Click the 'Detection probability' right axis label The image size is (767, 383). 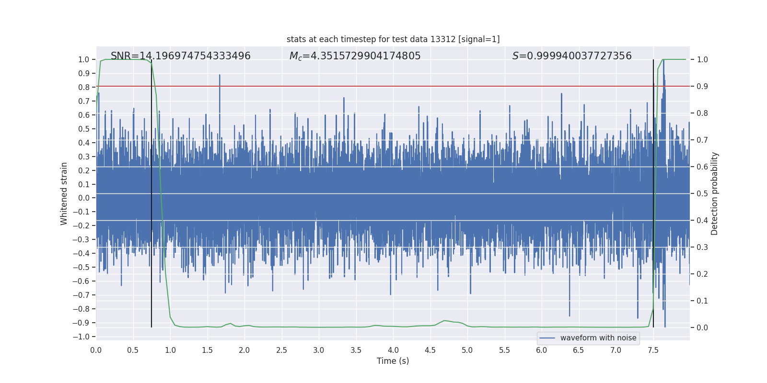point(714,193)
